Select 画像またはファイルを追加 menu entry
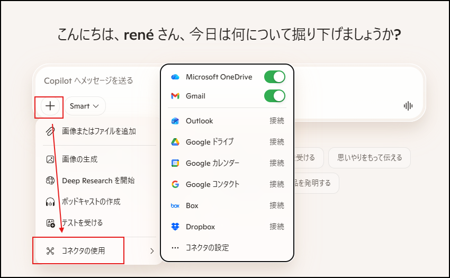Screen dimensions: 450x278 [x=99, y=131]
